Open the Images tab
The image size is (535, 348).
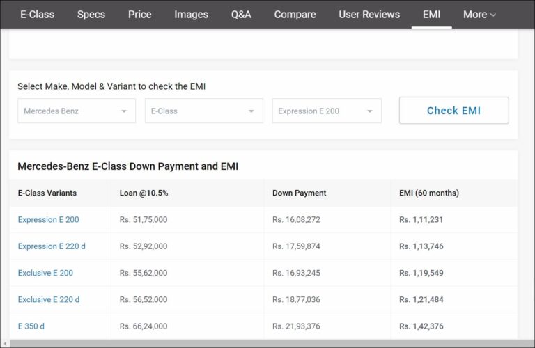pos(191,15)
